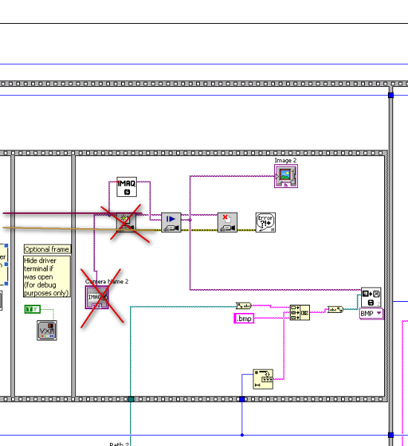Select the error handler node
This screenshot has height=446, width=408.
[x=265, y=222]
